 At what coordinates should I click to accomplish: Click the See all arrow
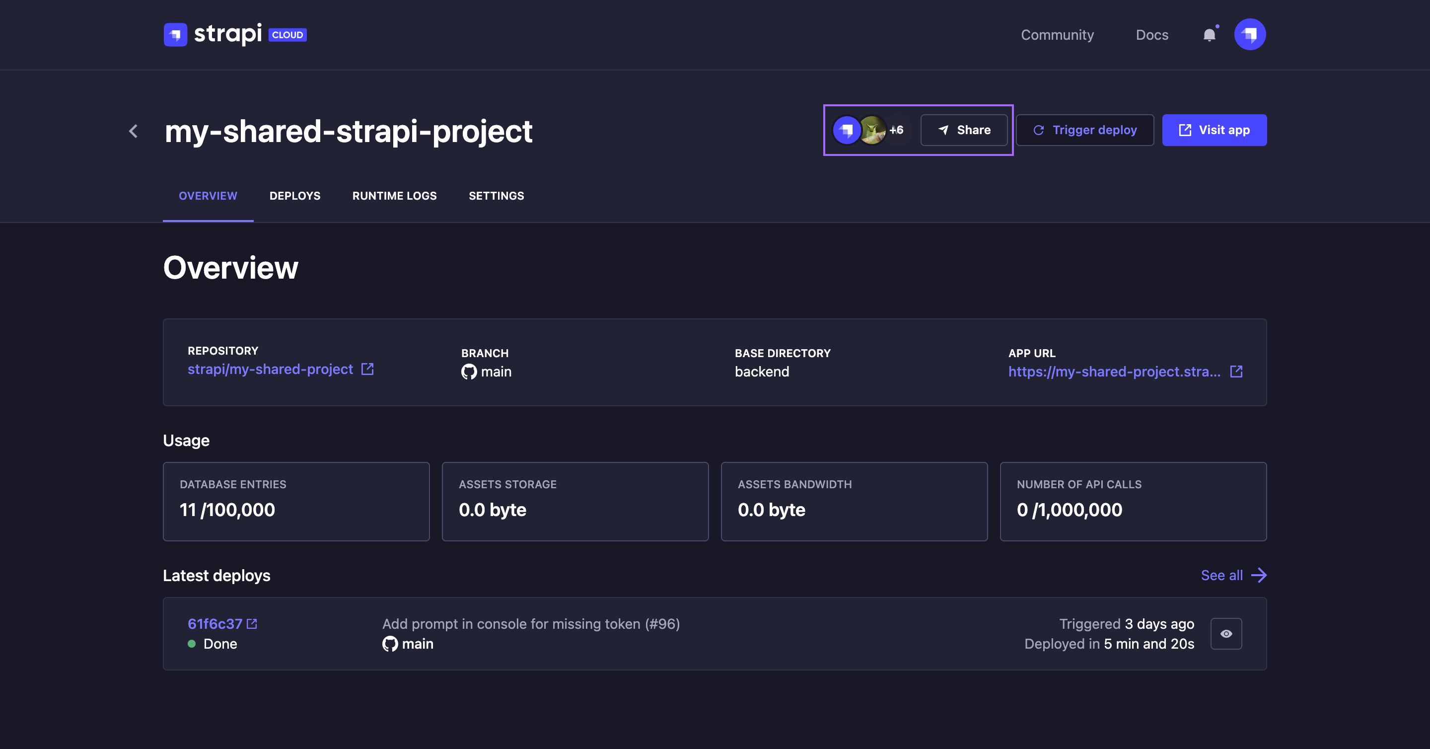click(x=1259, y=575)
